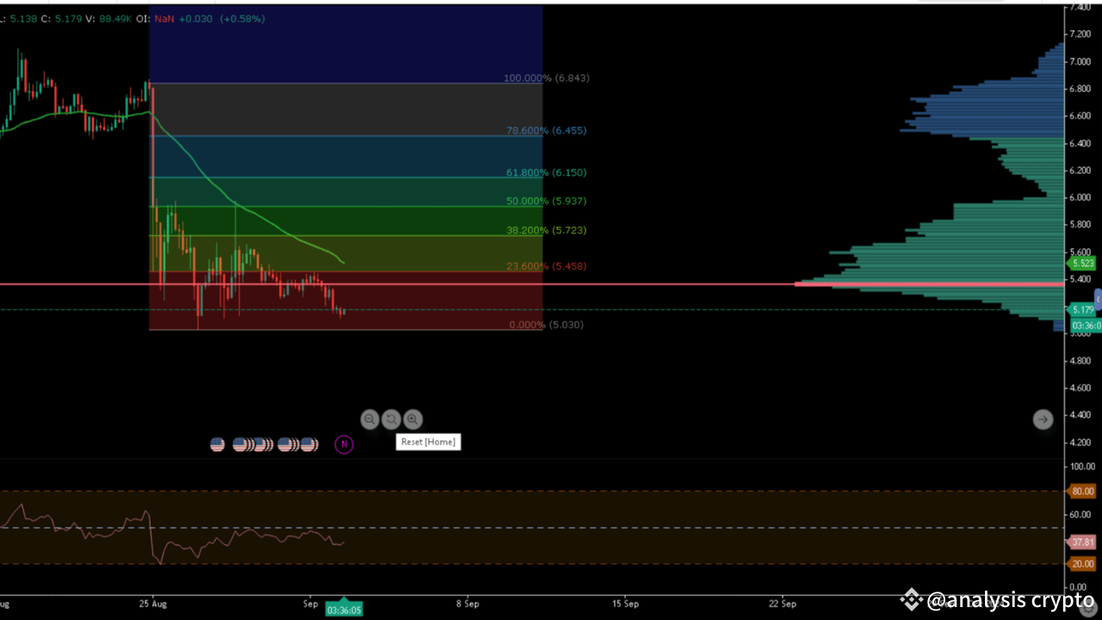The height and width of the screenshot is (620, 1102).
Task: Click the reset view curved-arrow icon
Action: 391,419
